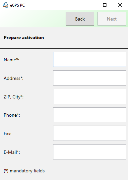
Task: Focus the Name text field
Action: [90, 59]
